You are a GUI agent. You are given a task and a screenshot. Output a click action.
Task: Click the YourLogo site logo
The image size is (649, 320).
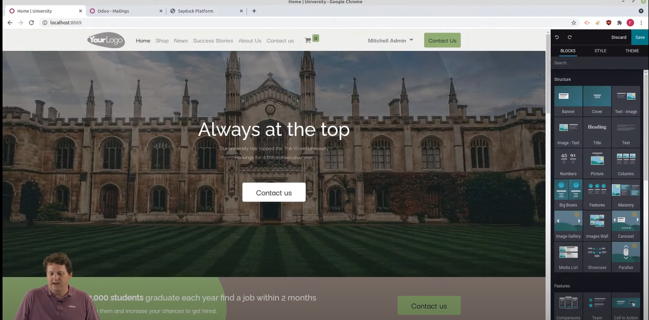106,40
